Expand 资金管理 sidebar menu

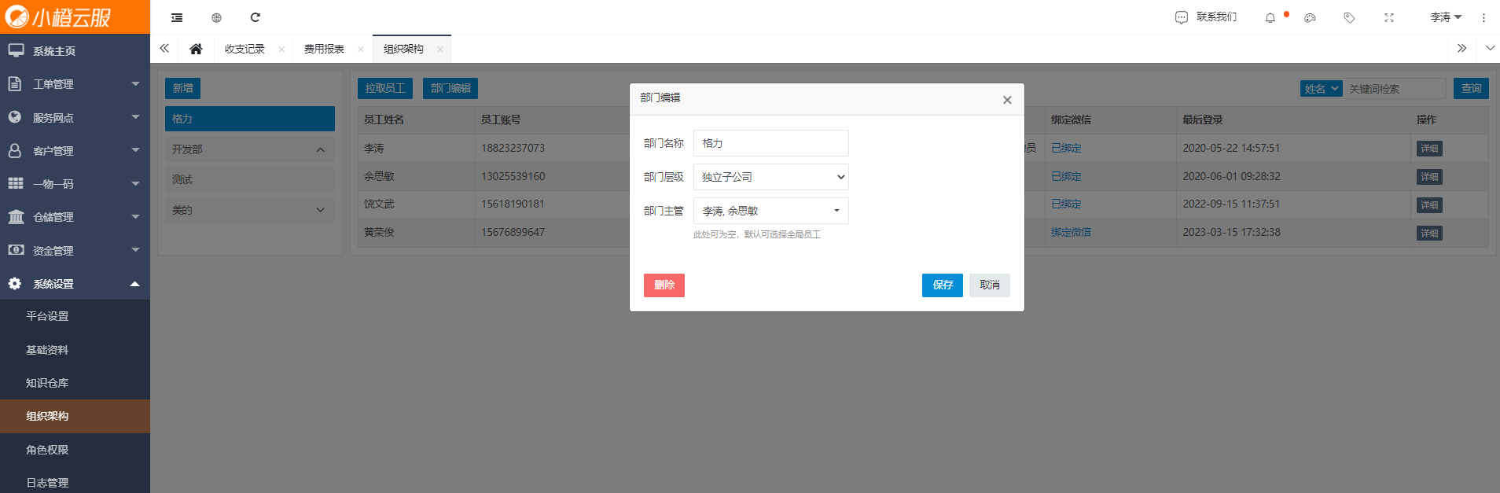pos(75,250)
